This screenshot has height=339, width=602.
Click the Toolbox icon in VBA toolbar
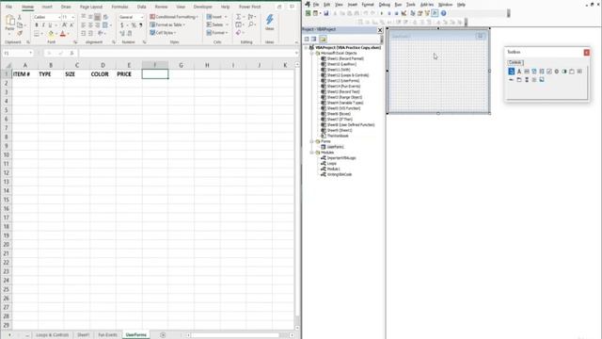tap(435, 13)
